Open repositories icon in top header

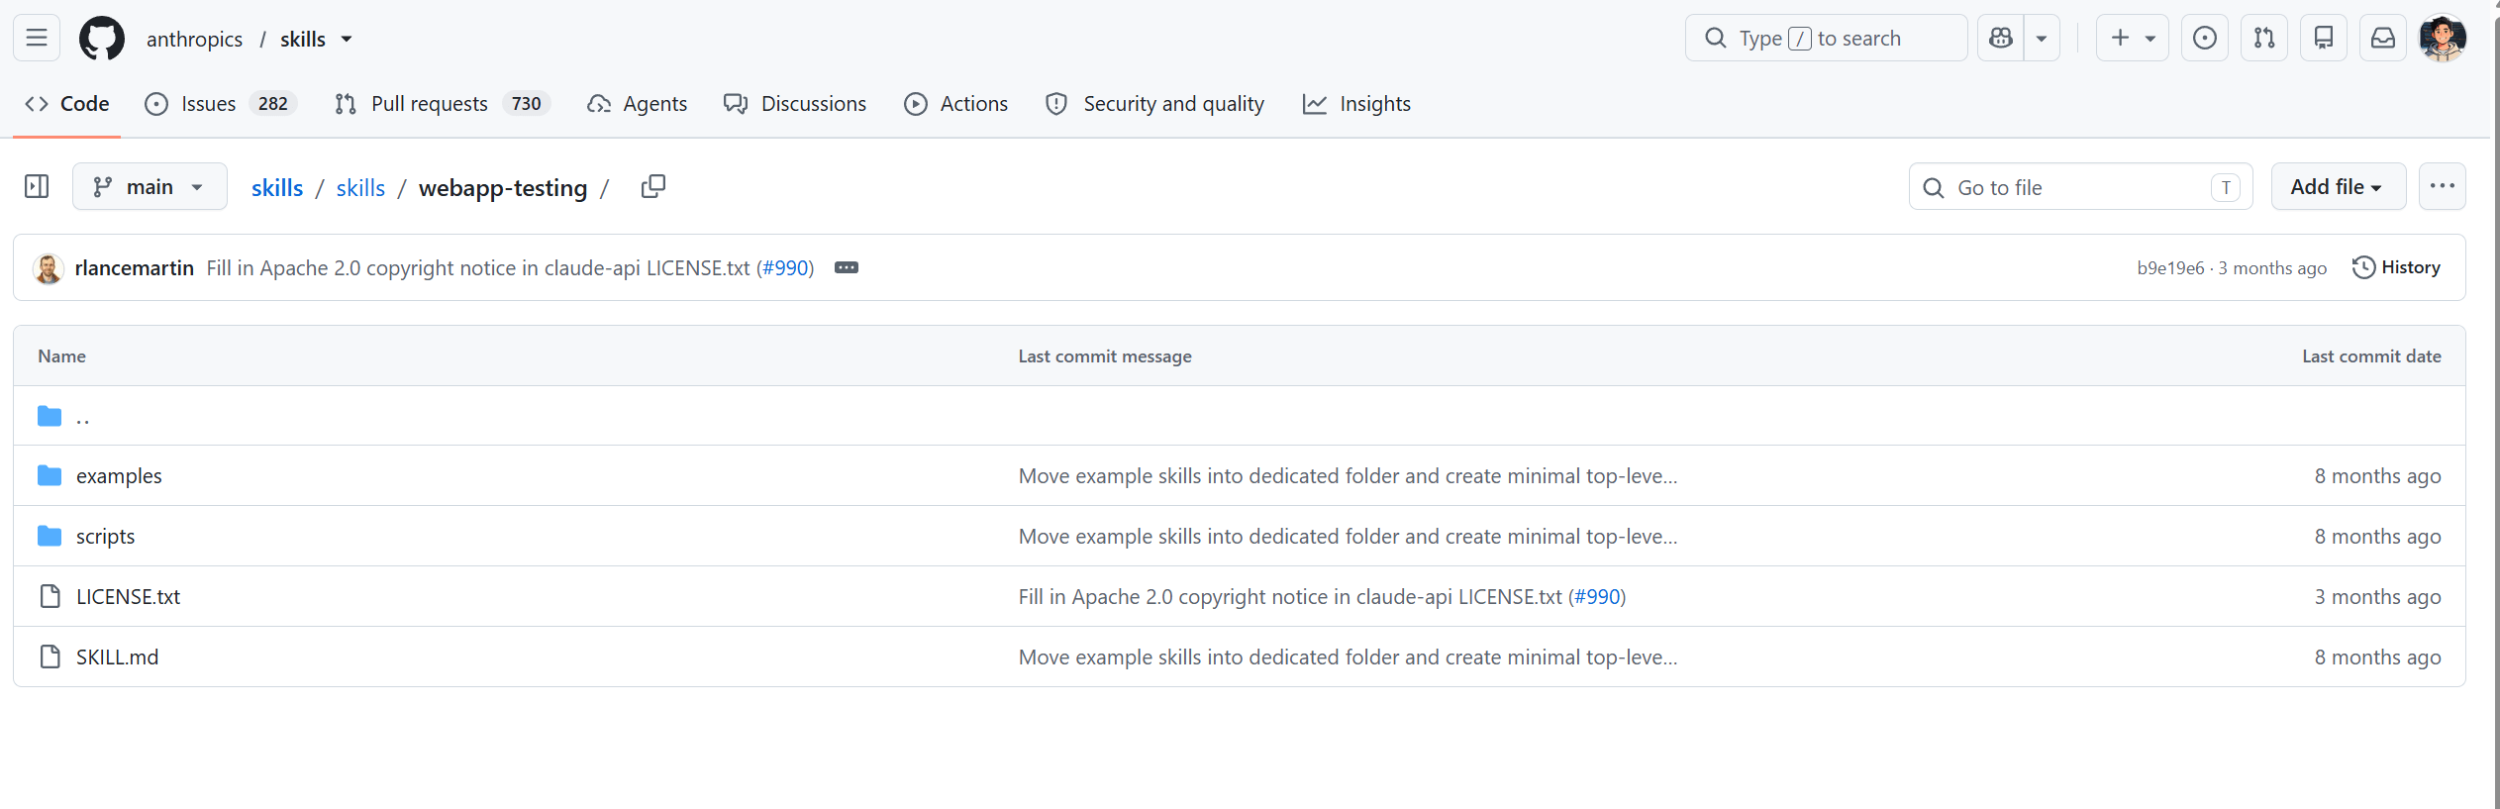2324,38
